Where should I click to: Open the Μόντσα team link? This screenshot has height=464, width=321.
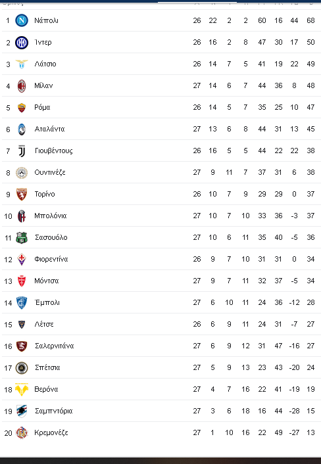(47, 281)
